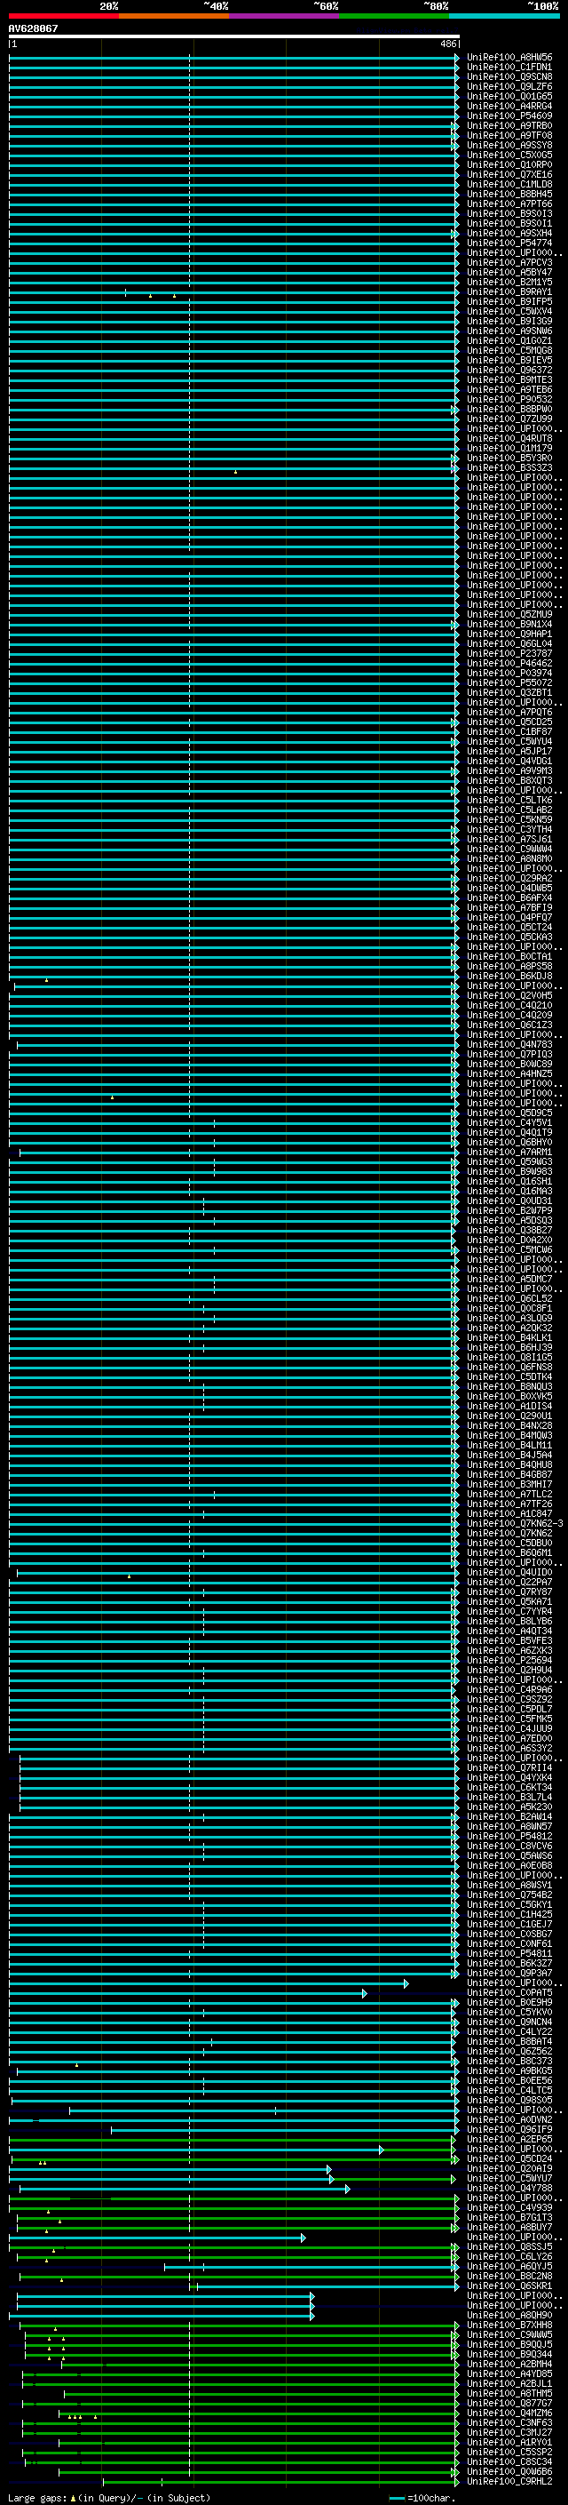Select hit label UniRef100_A9TRB0
Screen dimensions: 568x2505
[509, 125]
